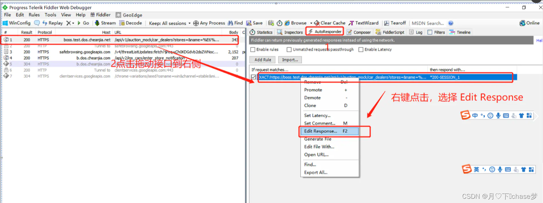Click the blue help question icon
This screenshot has height=203, width=543.
click(451, 23)
